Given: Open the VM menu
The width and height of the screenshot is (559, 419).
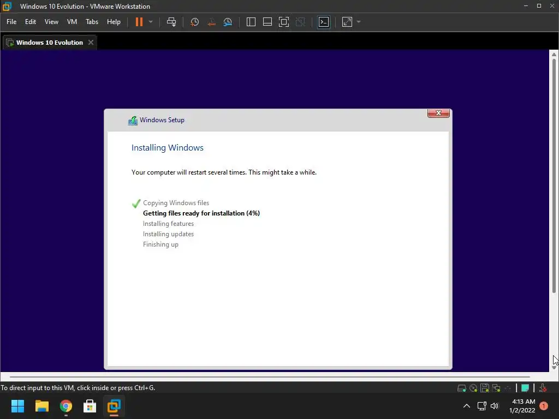Looking at the screenshot, I should coord(72,22).
